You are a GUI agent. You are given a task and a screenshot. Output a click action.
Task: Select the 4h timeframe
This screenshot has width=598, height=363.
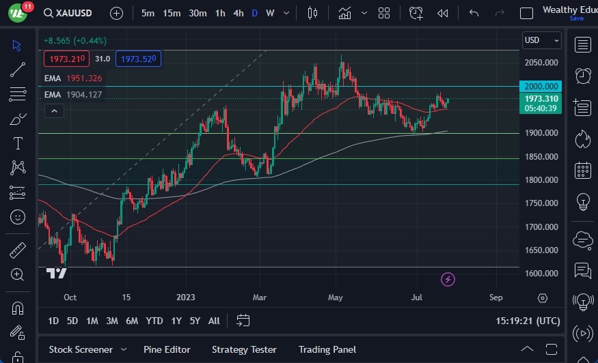[238, 13]
